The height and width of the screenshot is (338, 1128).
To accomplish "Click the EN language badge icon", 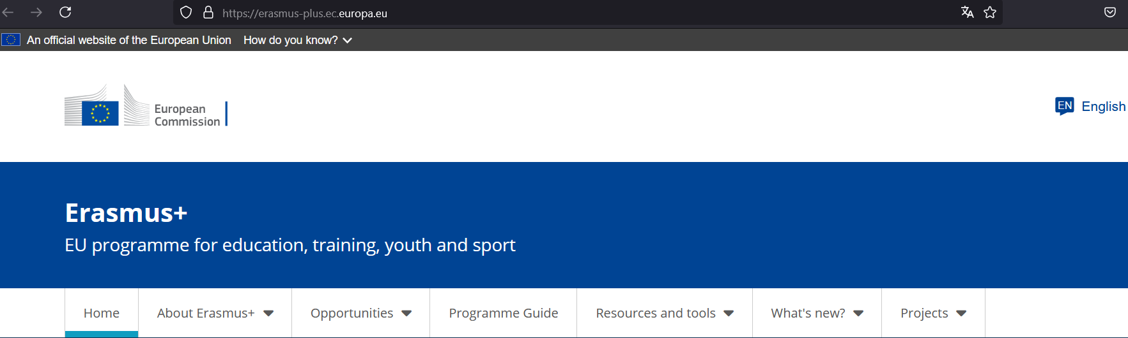I will coord(1065,106).
